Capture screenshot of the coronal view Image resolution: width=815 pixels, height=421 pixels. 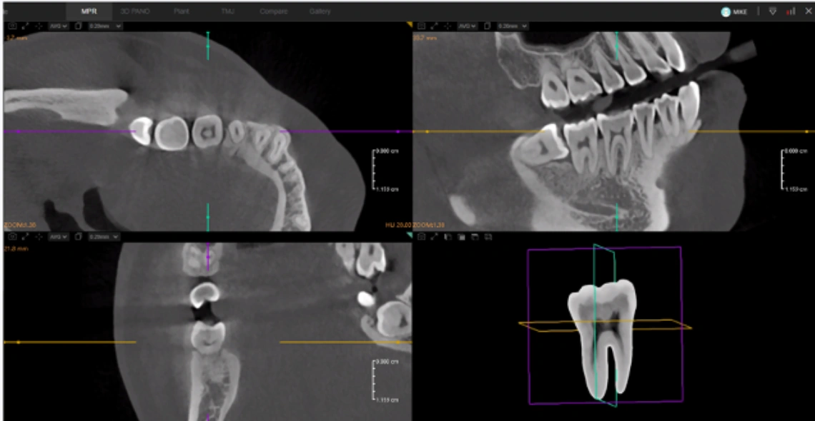(x=12, y=236)
